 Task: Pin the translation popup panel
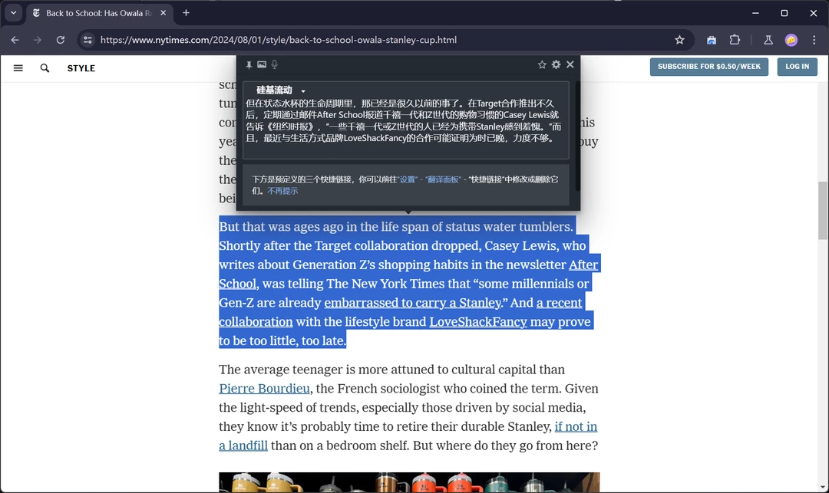point(249,65)
